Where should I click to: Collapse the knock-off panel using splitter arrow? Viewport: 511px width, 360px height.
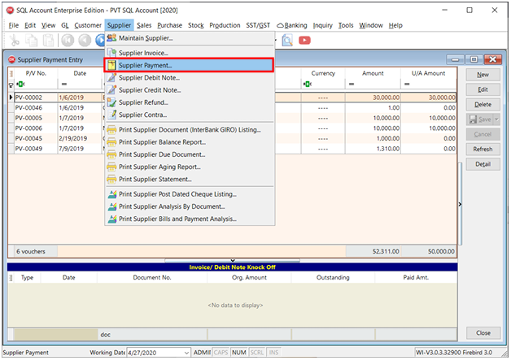point(233,260)
